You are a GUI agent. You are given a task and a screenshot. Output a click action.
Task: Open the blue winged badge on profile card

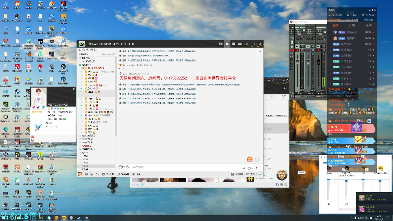point(38,127)
